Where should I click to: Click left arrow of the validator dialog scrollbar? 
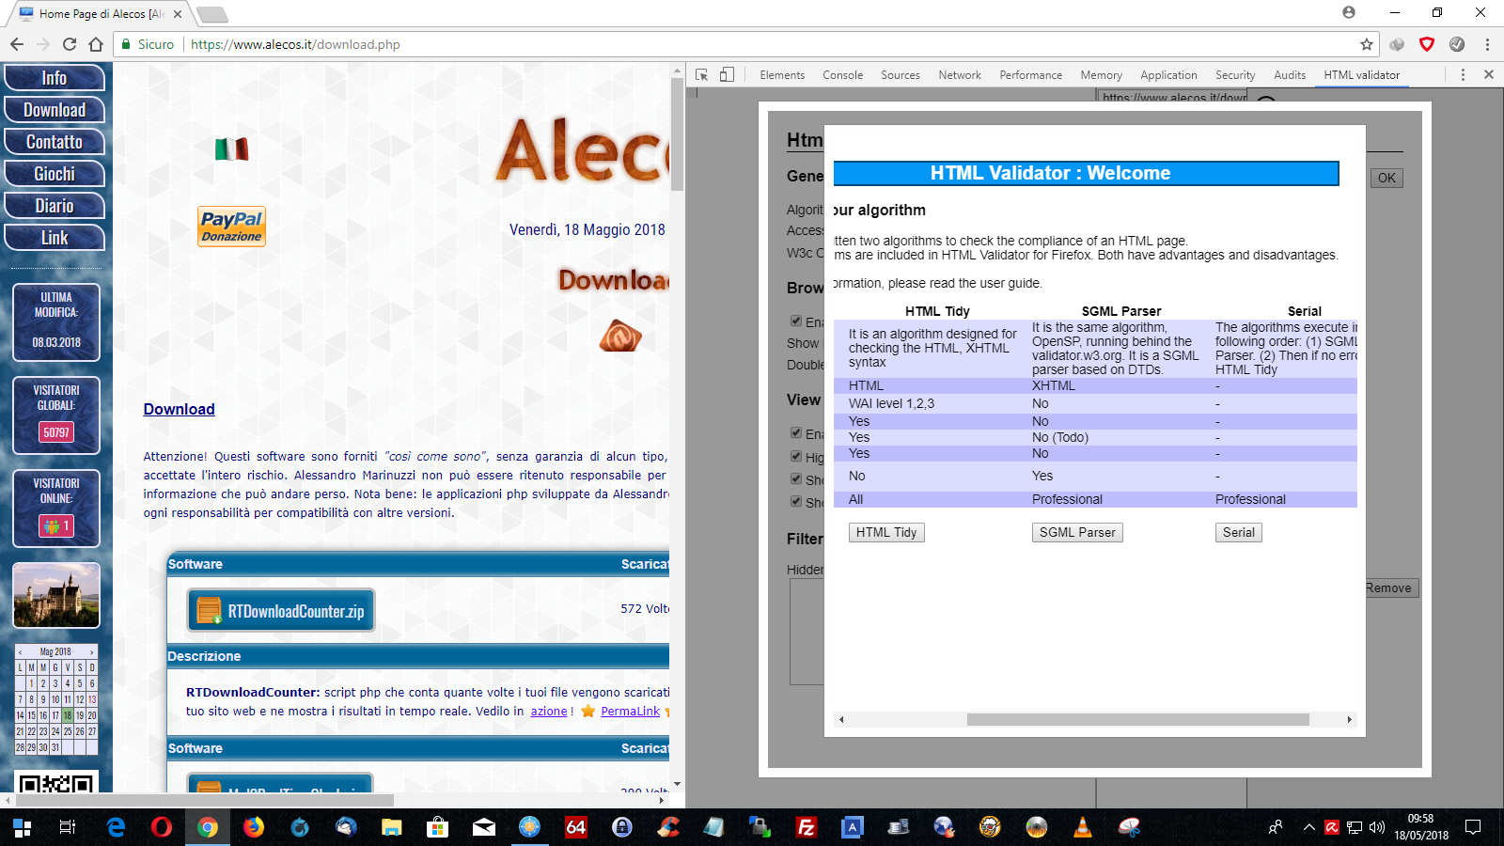(841, 719)
